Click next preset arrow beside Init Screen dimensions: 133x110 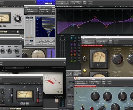pos(29,68)
